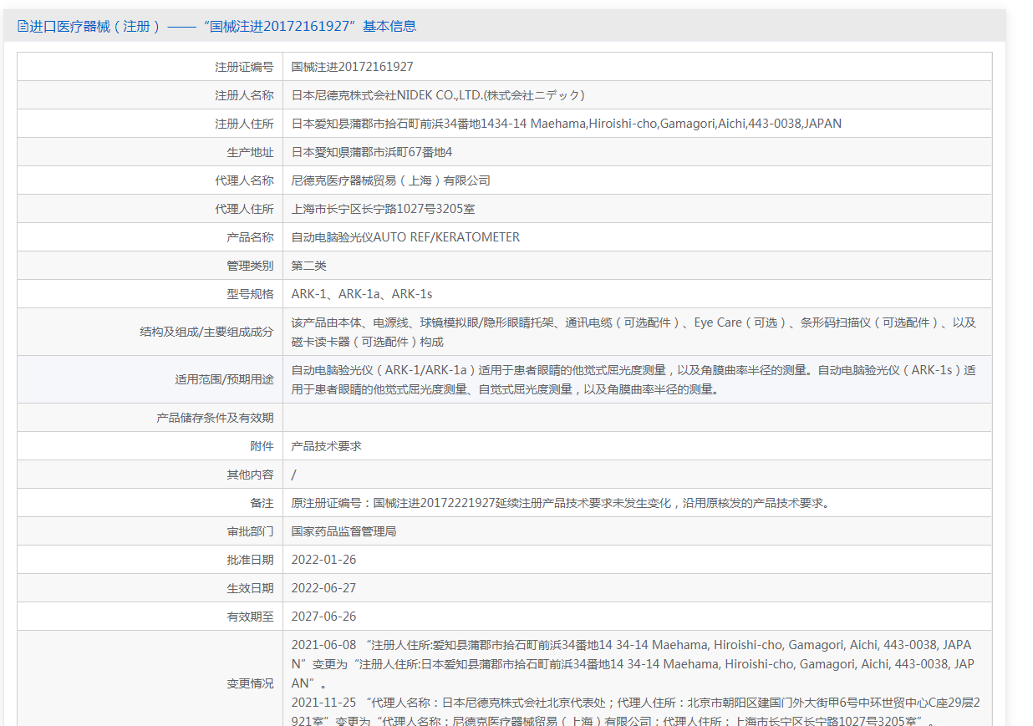The image size is (1033, 726).
Task: Select production address 日本爱知県蒲郡市浜町67番地4
Action: click(x=371, y=152)
